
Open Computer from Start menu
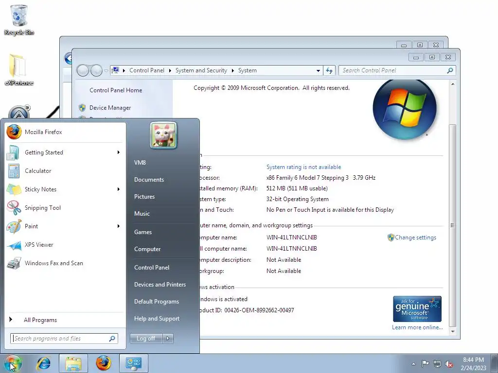click(147, 249)
